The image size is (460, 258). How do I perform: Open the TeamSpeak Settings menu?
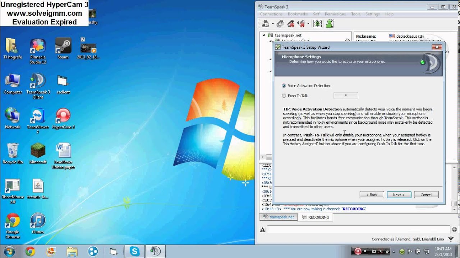pos(372,14)
